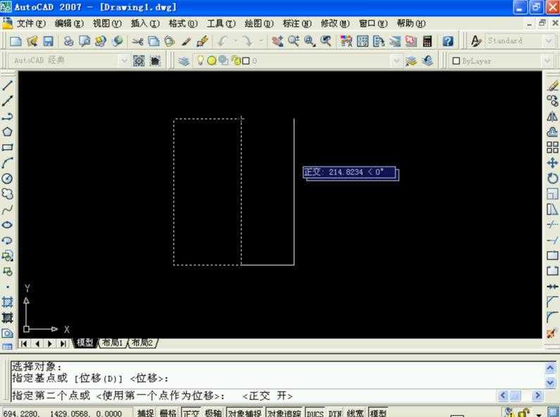
Task: Select the Construction Line tool
Action: pos(8,101)
